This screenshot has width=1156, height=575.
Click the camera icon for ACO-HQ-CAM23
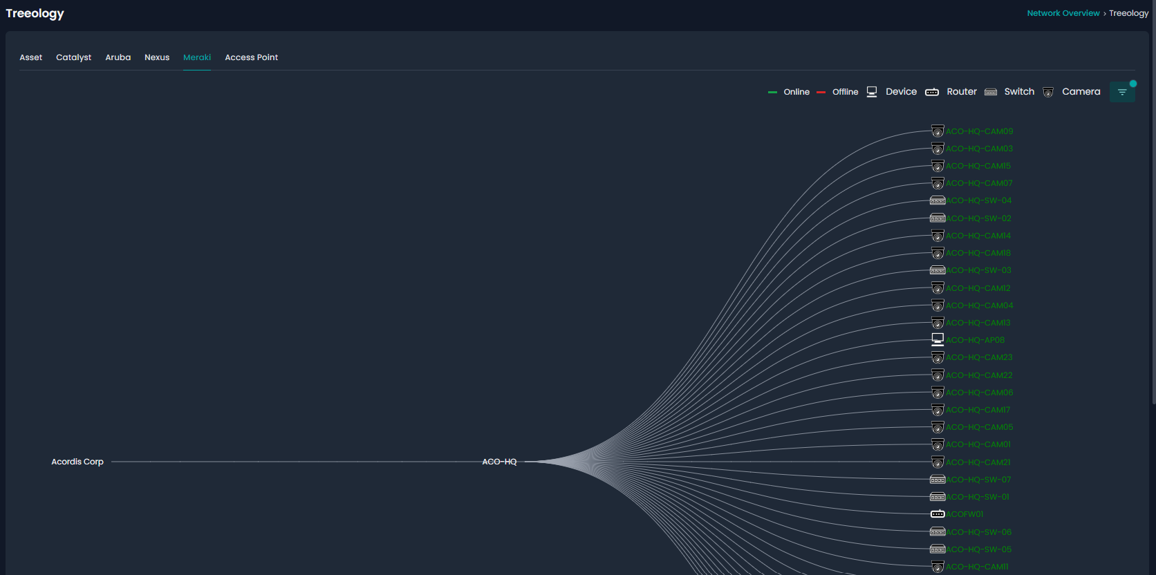(x=938, y=357)
